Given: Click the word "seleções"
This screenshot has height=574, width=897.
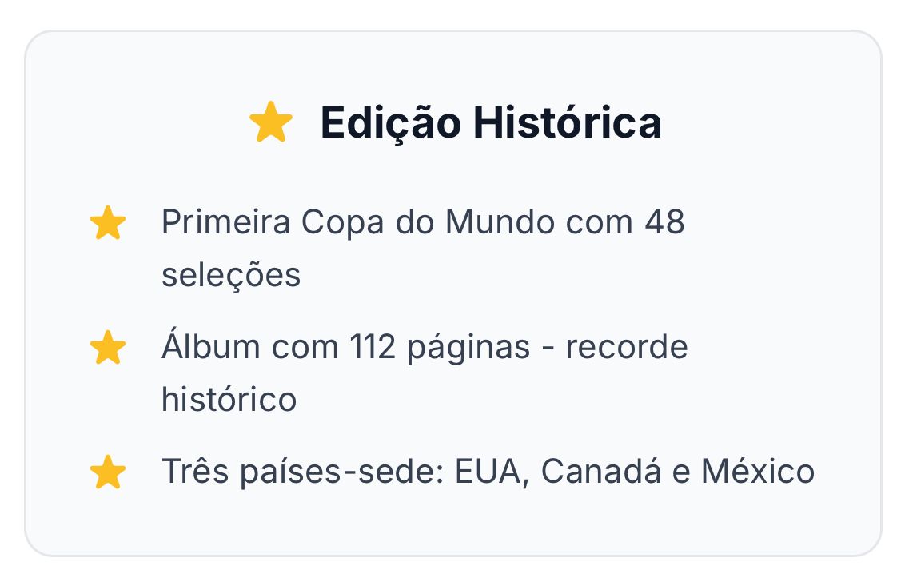Looking at the screenshot, I should pos(231,275).
